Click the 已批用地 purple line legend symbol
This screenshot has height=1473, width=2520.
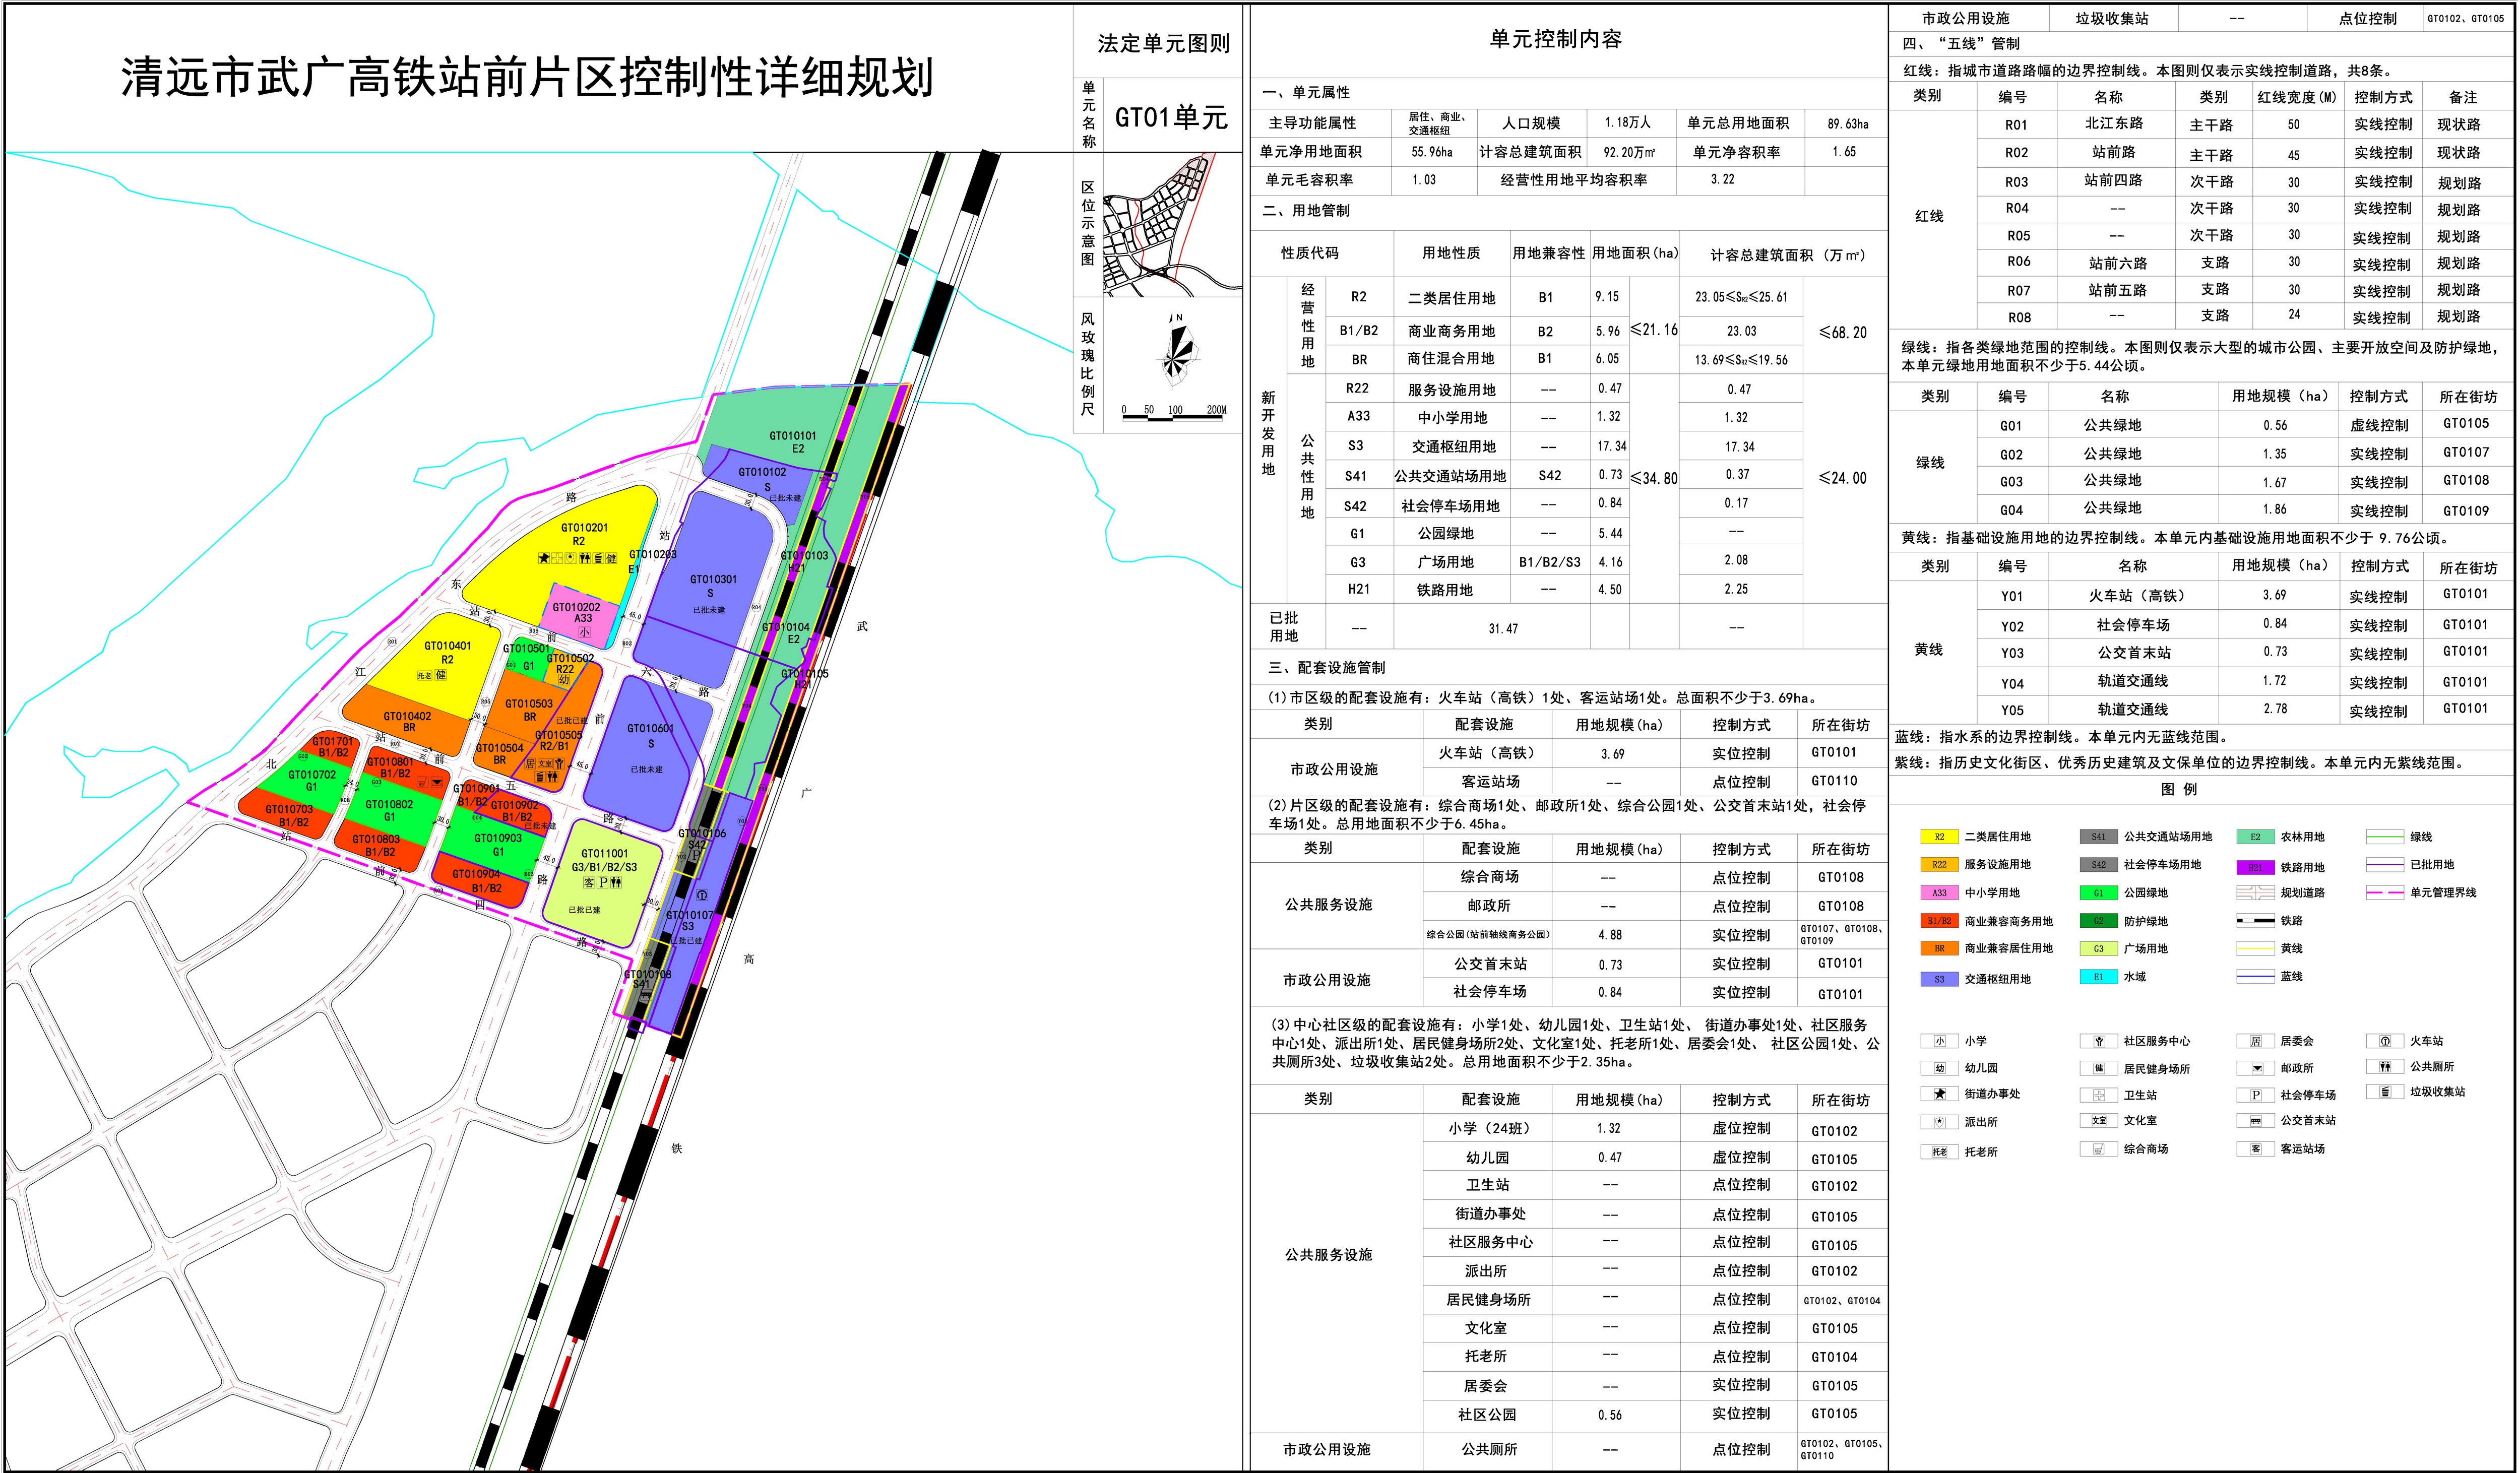pos(2385,865)
